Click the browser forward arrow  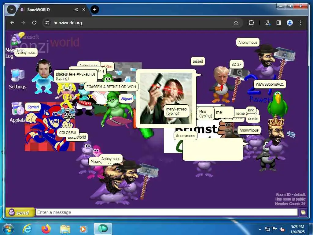pos(23,23)
